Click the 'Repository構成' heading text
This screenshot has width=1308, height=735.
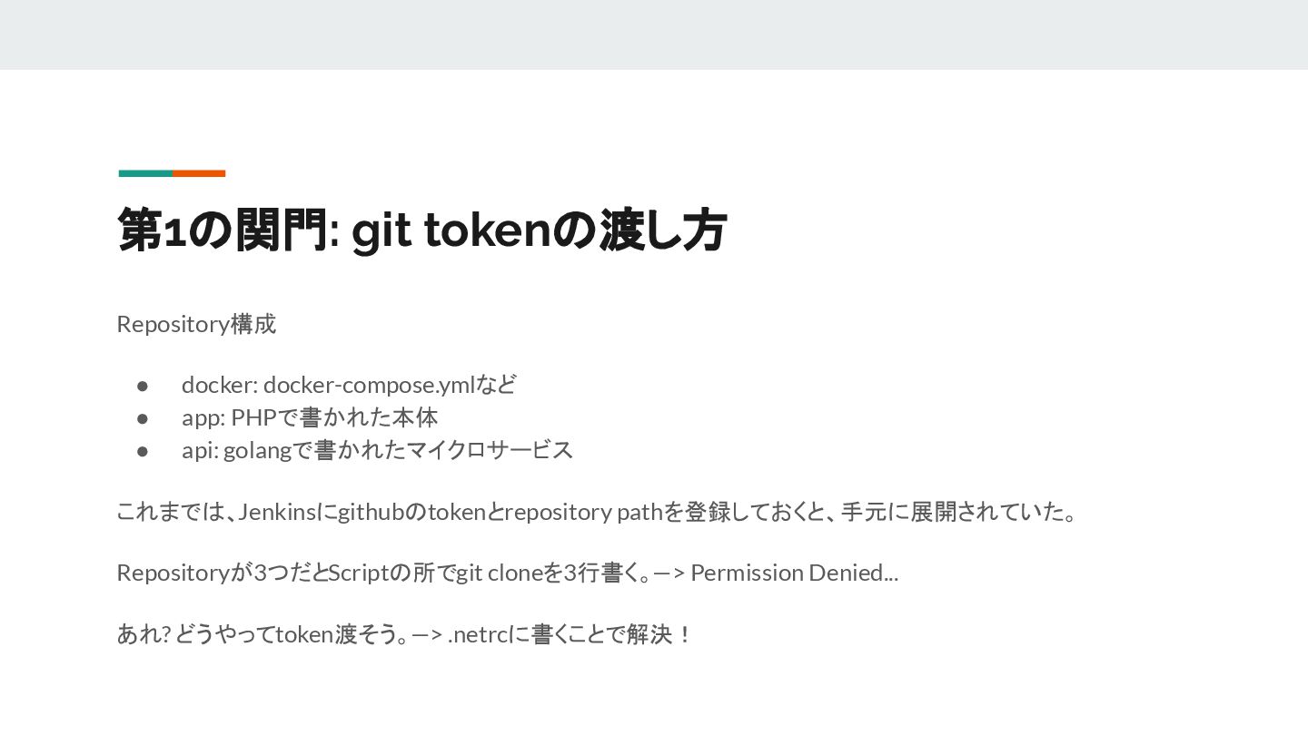pos(196,324)
